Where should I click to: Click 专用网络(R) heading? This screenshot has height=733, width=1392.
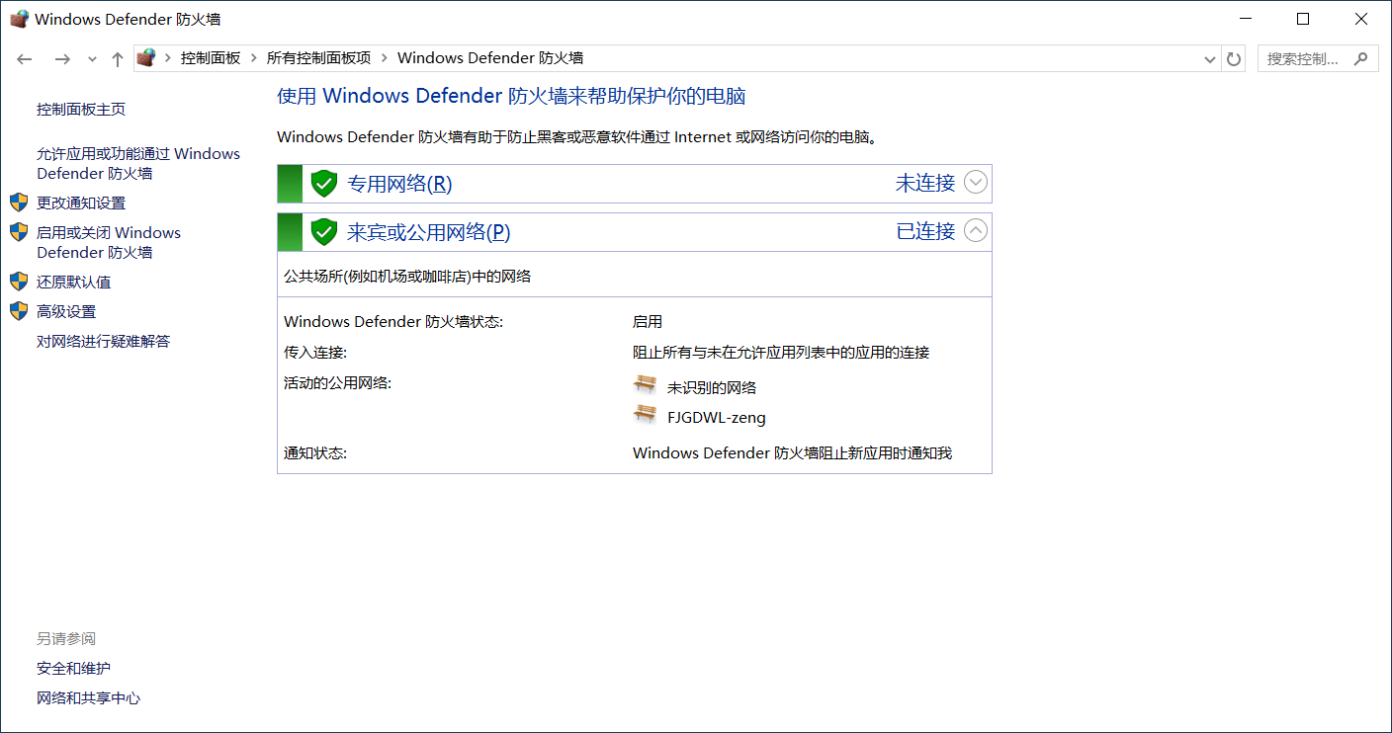[x=399, y=183]
